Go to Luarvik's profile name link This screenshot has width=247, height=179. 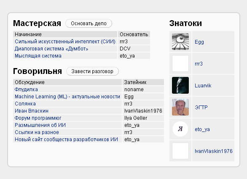pyautogui.click(x=203, y=86)
